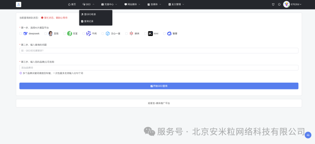The height and width of the screenshot is (144, 315).
Task: Click the 第二步 输入查询的问题 label
Action: click(x=34, y=45)
